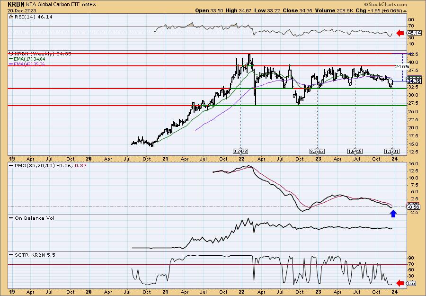The image size is (426, 296).
Task: Click the Chg +1.65 (+5.05%) value
Action: point(379,10)
